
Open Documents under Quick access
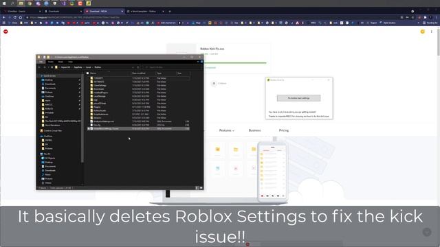click(x=50, y=89)
